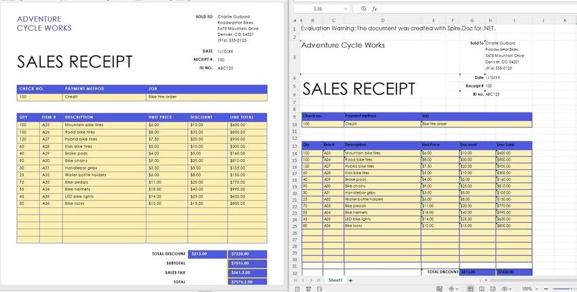
Task: Open the reading mode dropdown arrow
Action: point(458,289)
